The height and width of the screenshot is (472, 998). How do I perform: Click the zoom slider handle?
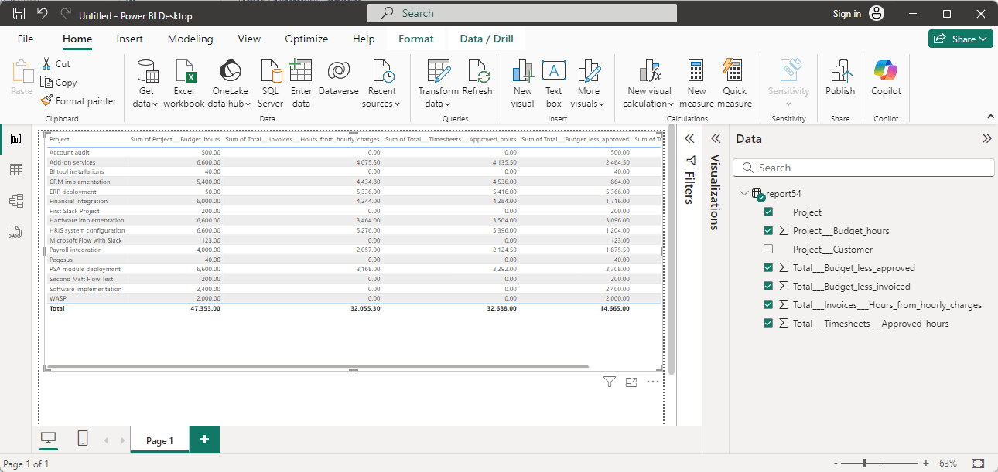[864, 464]
